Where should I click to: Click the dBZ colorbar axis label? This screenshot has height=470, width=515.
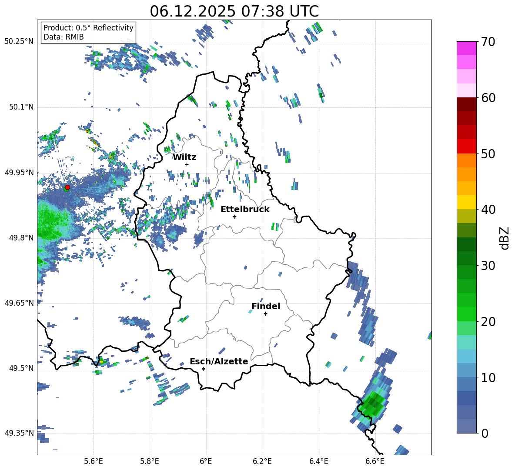click(x=505, y=238)
